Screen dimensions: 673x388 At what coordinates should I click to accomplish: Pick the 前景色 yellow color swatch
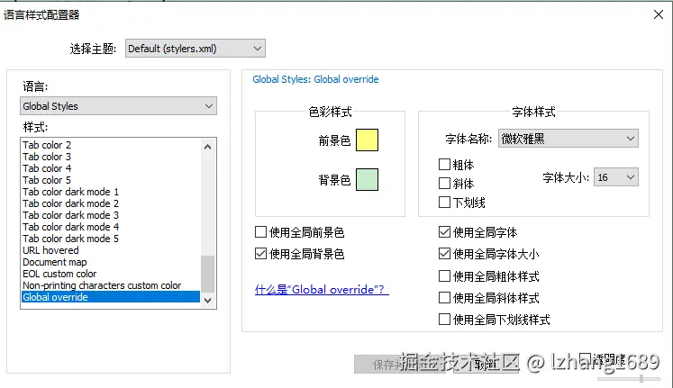[367, 140]
